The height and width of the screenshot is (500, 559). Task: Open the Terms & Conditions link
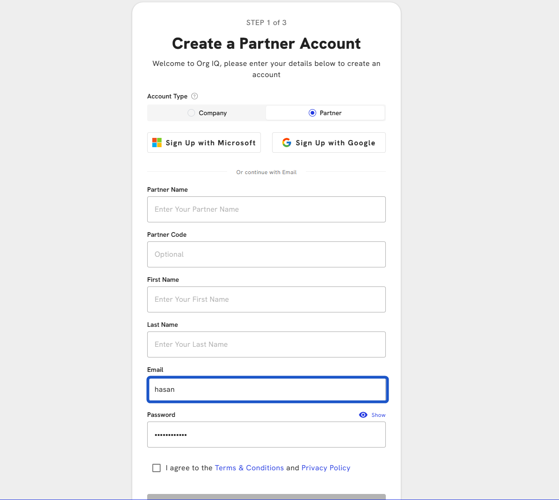(x=249, y=468)
